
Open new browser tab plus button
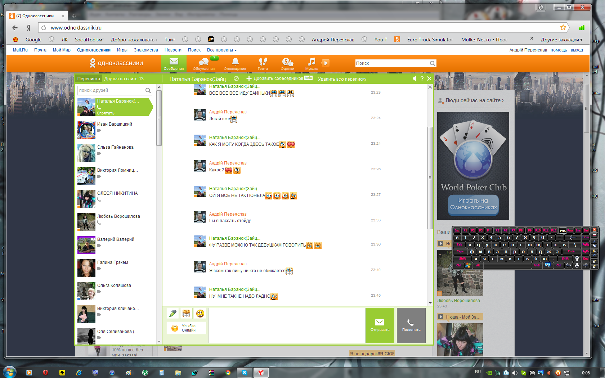[x=74, y=16]
